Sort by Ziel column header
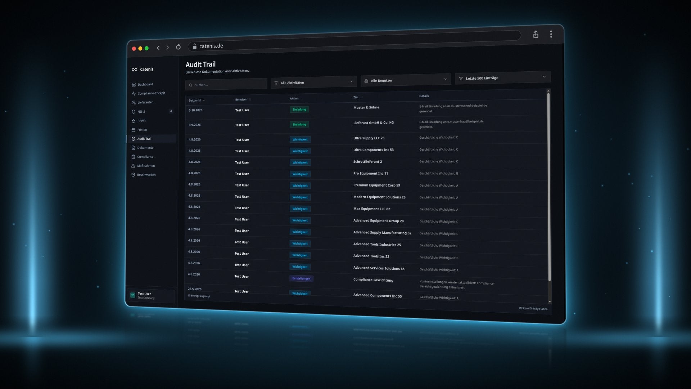 pos(357,97)
